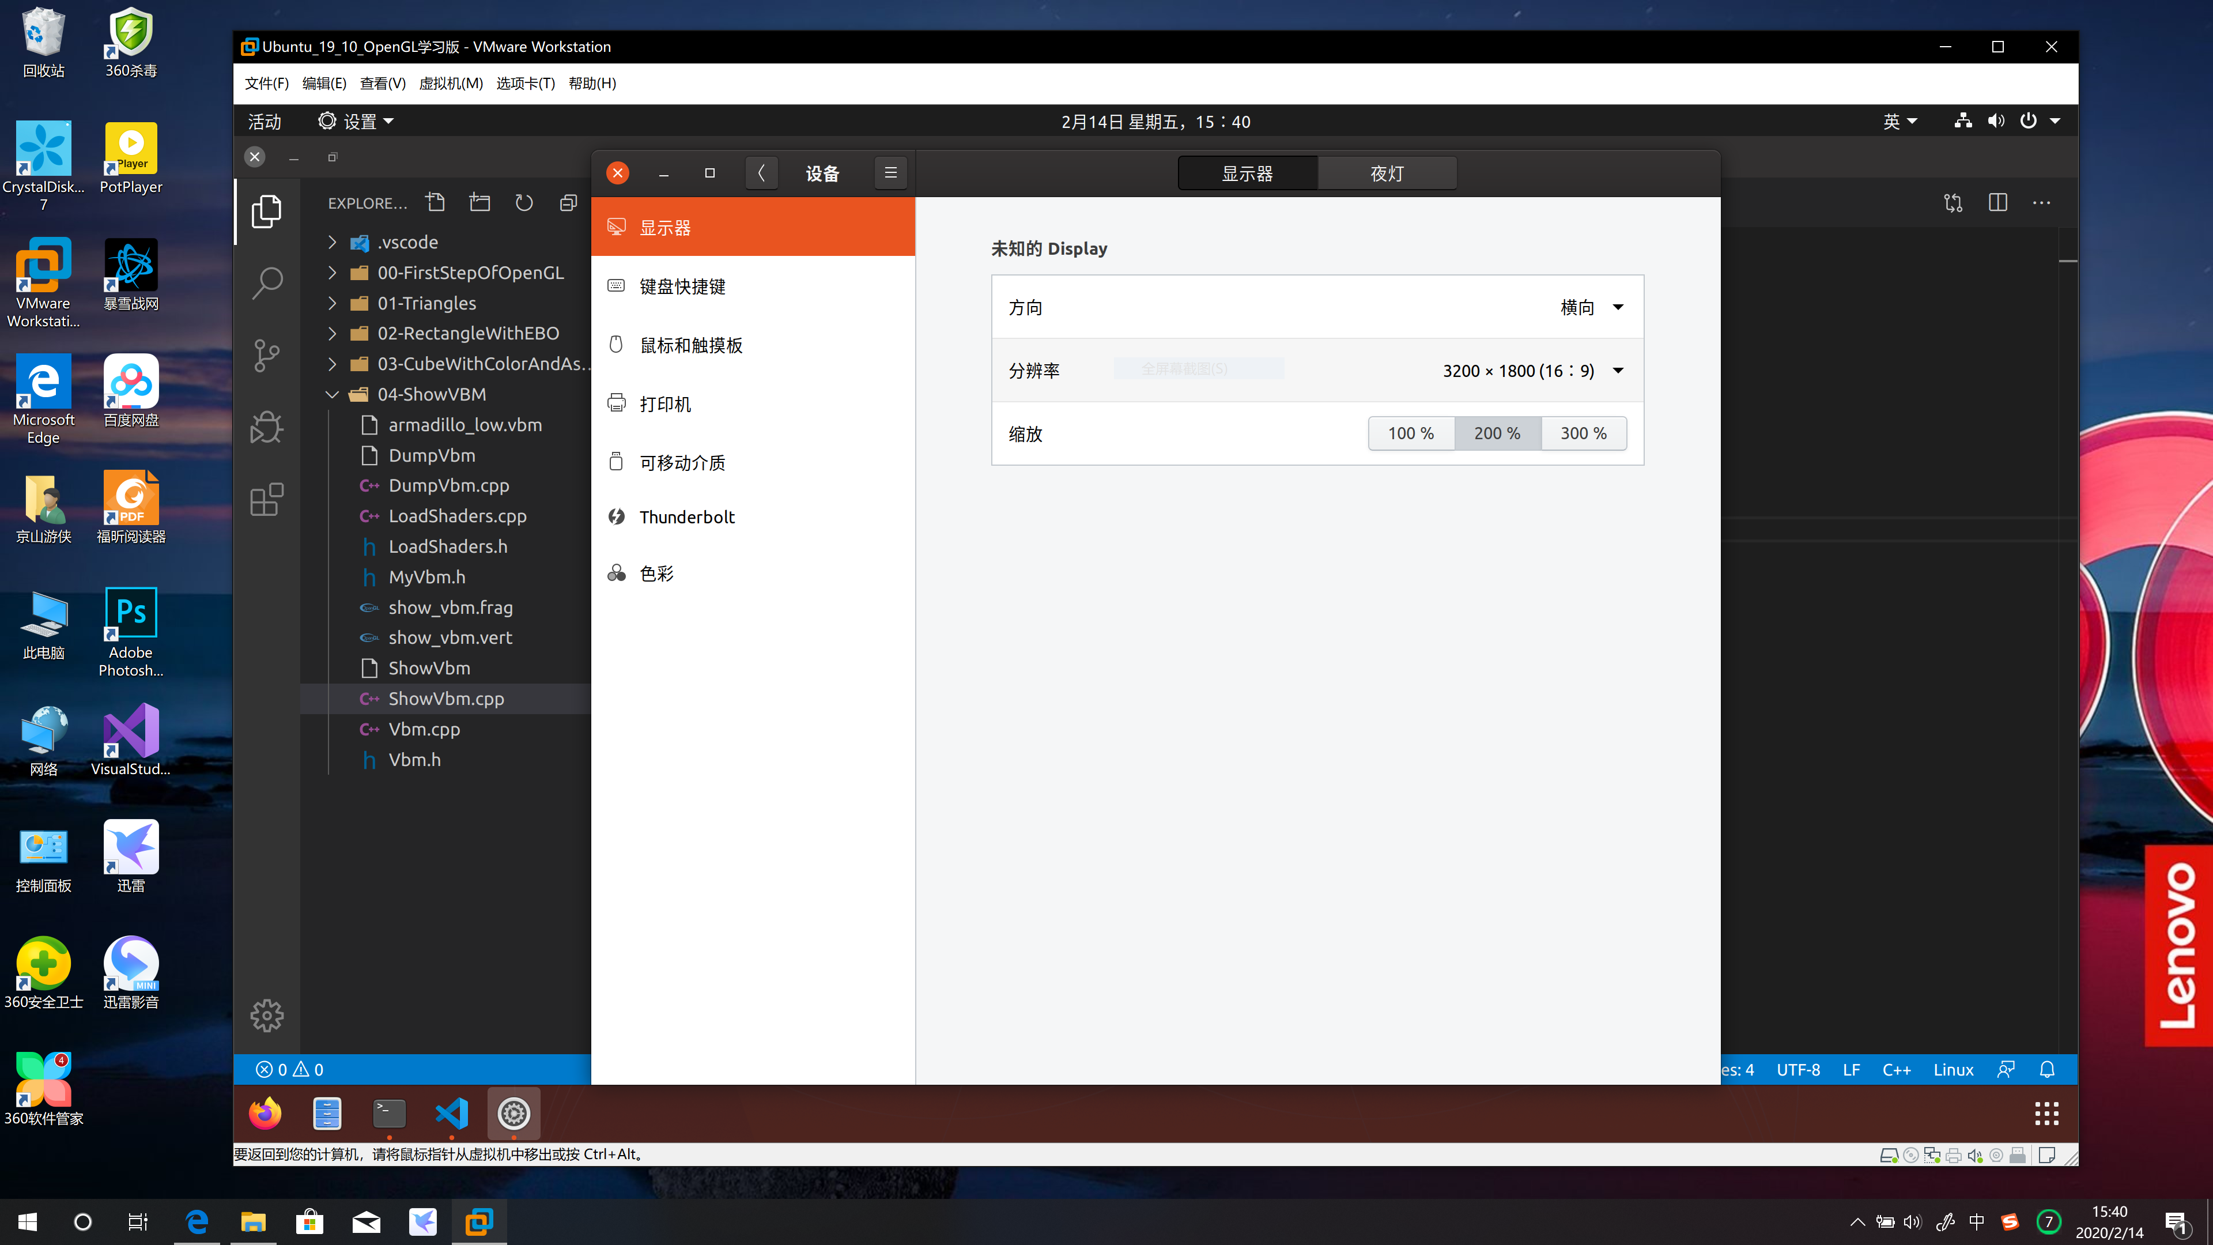
Task: Open Files manager from the Ubuntu dock
Action: (x=327, y=1114)
